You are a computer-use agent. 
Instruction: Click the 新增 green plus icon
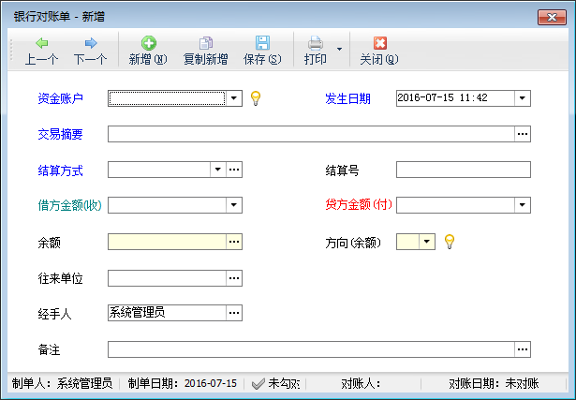(x=148, y=43)
